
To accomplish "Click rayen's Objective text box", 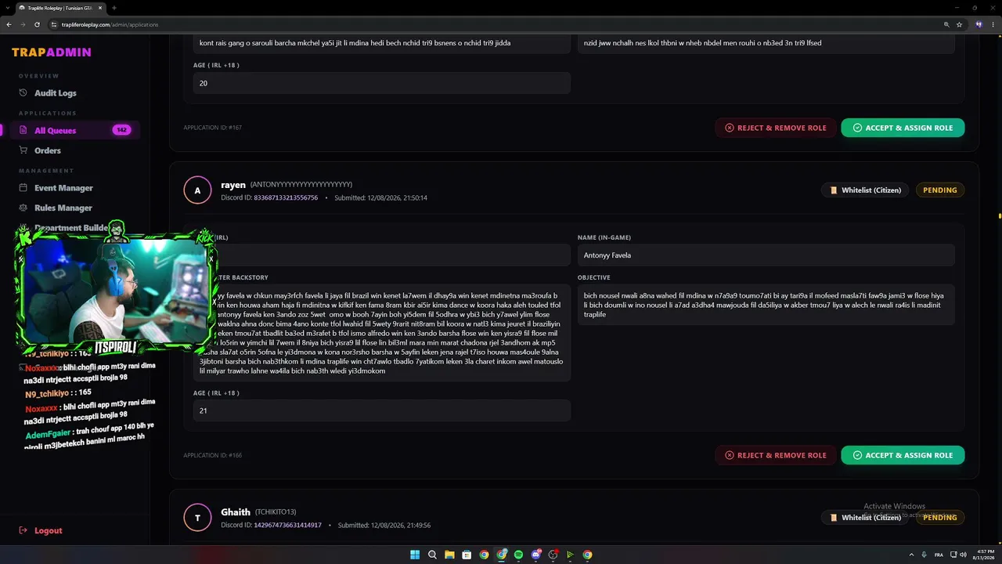I will (x=766, y=305).
